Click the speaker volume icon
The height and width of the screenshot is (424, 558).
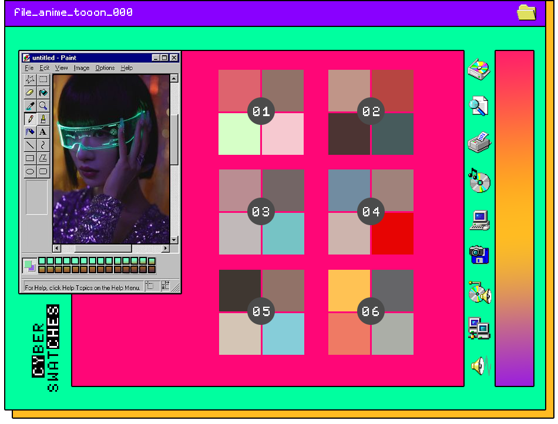(x=481, y=365)
